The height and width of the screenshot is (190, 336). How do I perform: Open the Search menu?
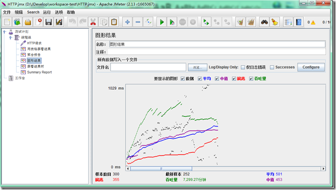[x=33, y=12]
